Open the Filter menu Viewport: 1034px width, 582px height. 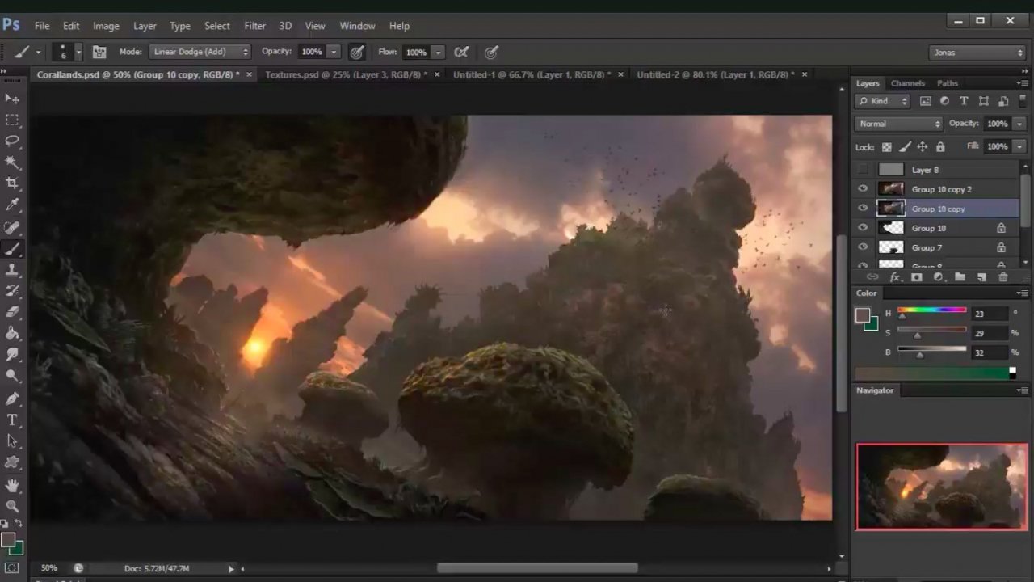(x=254, y=26)
